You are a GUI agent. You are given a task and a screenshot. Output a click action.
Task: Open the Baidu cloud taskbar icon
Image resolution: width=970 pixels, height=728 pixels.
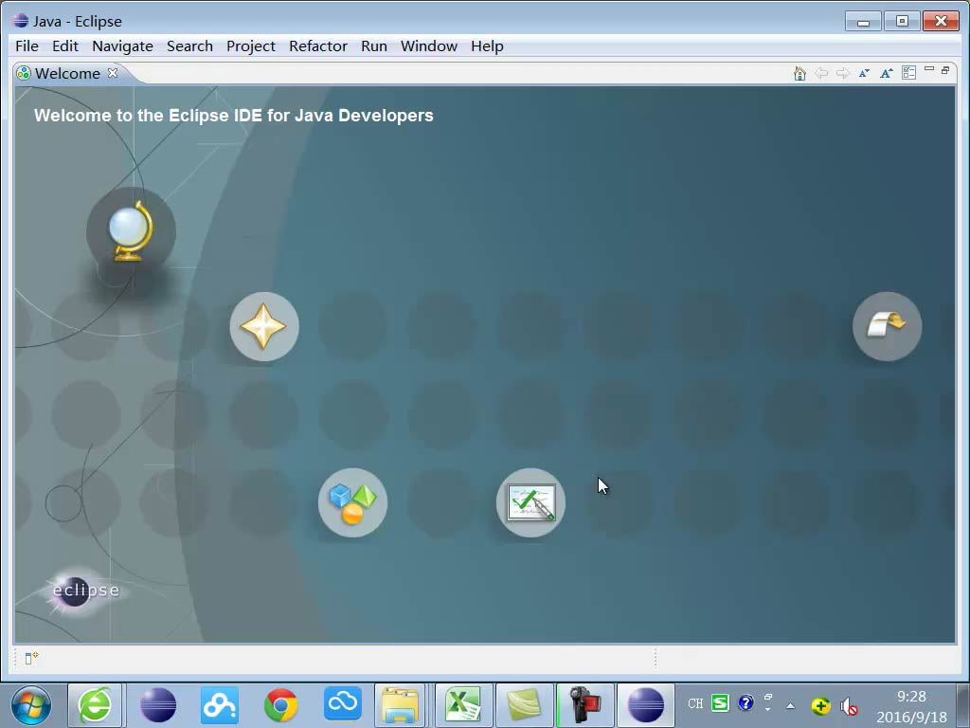click(220, 705)
